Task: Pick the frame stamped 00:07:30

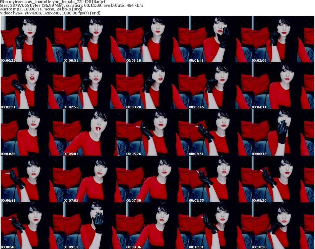Action: pyautogui.click(x=157, y=179)
